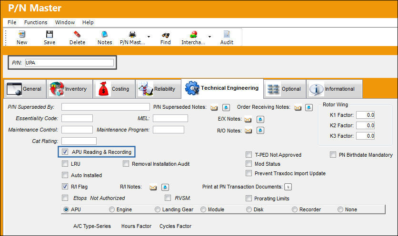The image size is (398, 236).
Task: Toggle the R/I Flag checkbox
Action: point(65,186)
